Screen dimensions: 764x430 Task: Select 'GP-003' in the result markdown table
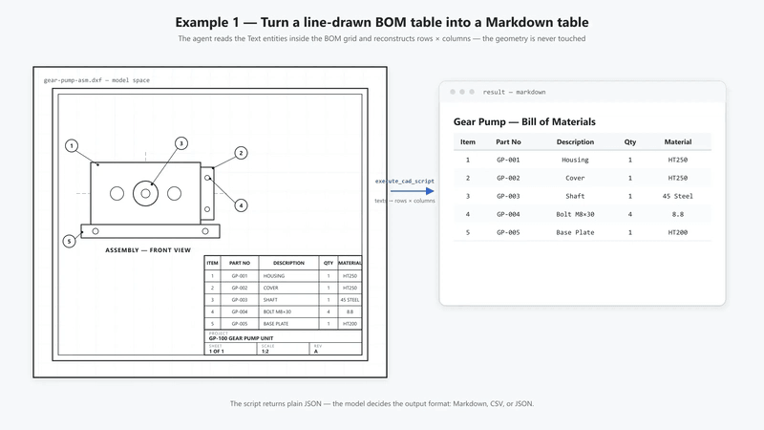[508, 196]
